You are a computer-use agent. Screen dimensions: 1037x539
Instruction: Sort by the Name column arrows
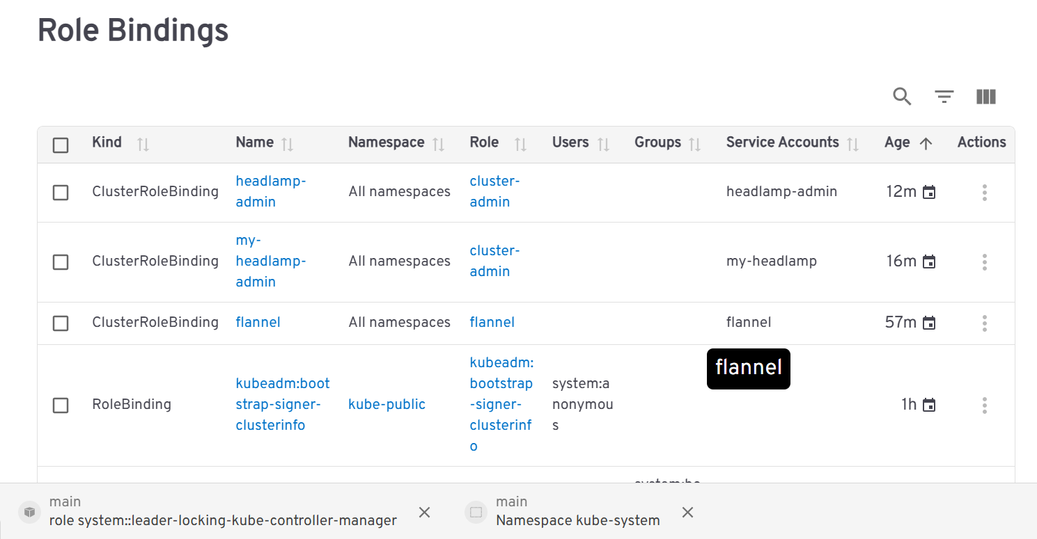click(287, 144)
